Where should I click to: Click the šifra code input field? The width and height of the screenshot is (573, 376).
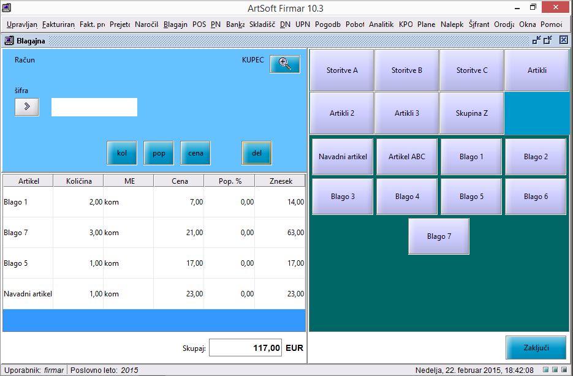tap(94, 107)
